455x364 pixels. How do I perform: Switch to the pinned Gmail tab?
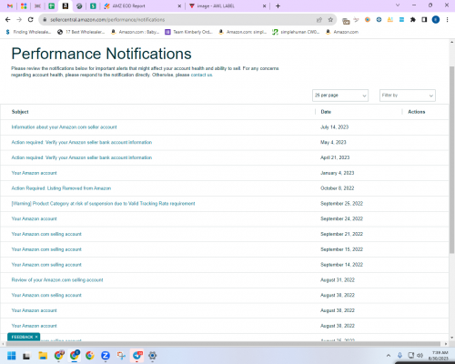coord(10,5)
